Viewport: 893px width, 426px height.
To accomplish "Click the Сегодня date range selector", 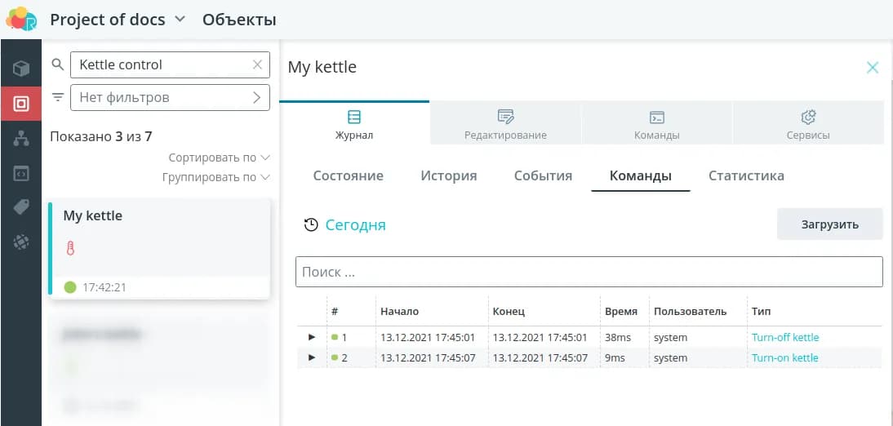I will click(345, 225).
